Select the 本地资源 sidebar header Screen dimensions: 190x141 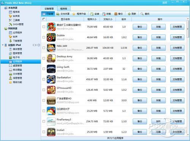[11, 8]
